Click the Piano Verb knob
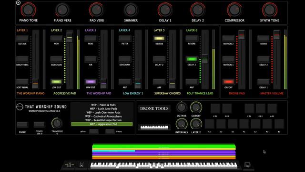The height and width of the screenshot is (172, 305). pyautogui.click(x=62, y=10)
